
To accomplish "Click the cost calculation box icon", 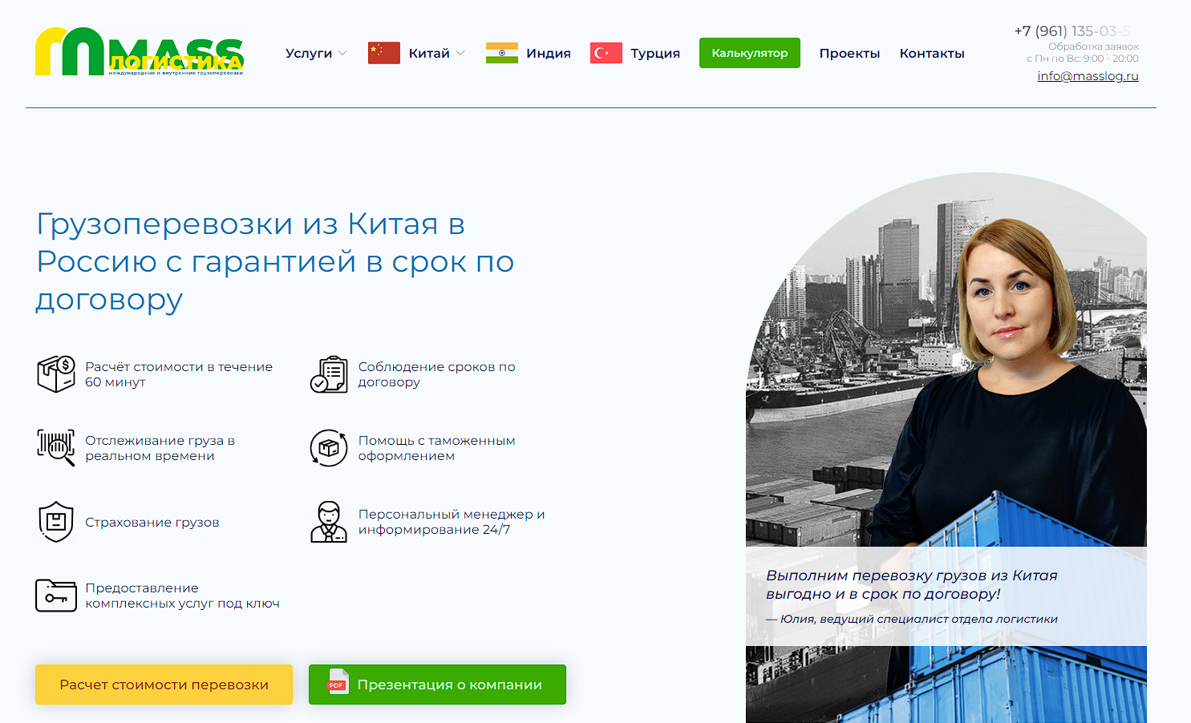I will click(56, 374).
